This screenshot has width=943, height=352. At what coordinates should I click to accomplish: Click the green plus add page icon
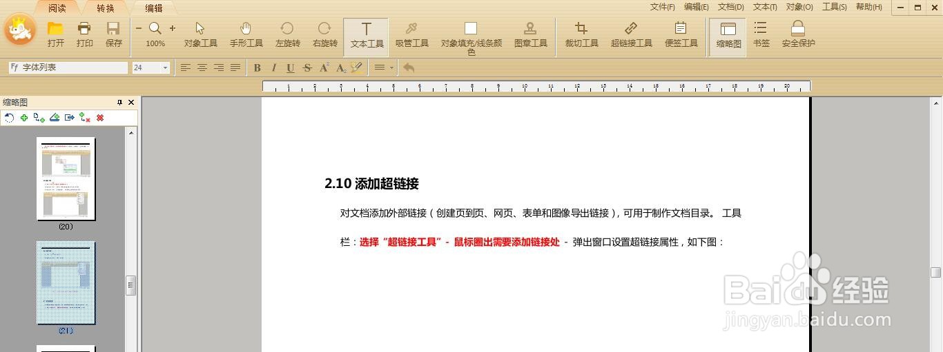click(x=24, y=118)
